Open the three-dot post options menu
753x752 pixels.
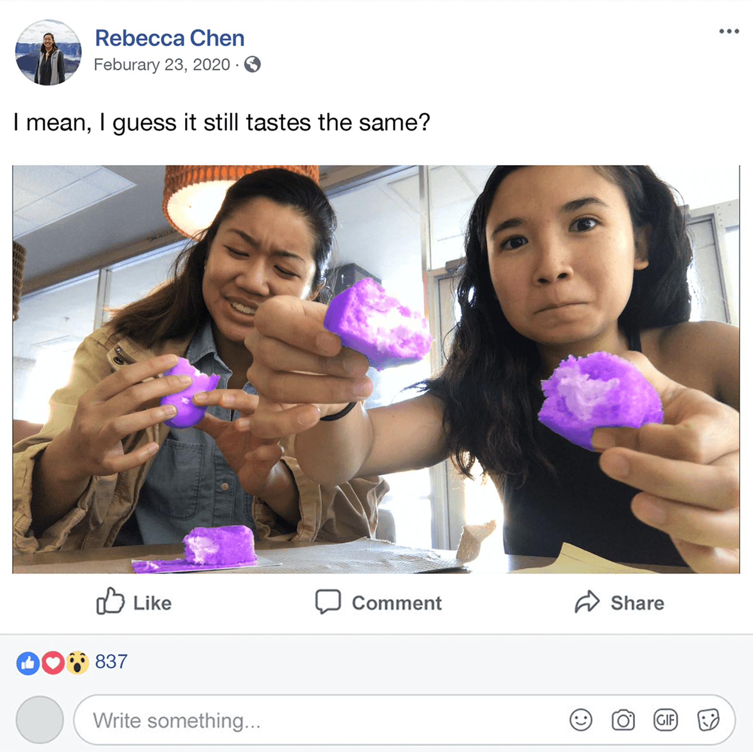pyautogui.click(x=729, y=31)
